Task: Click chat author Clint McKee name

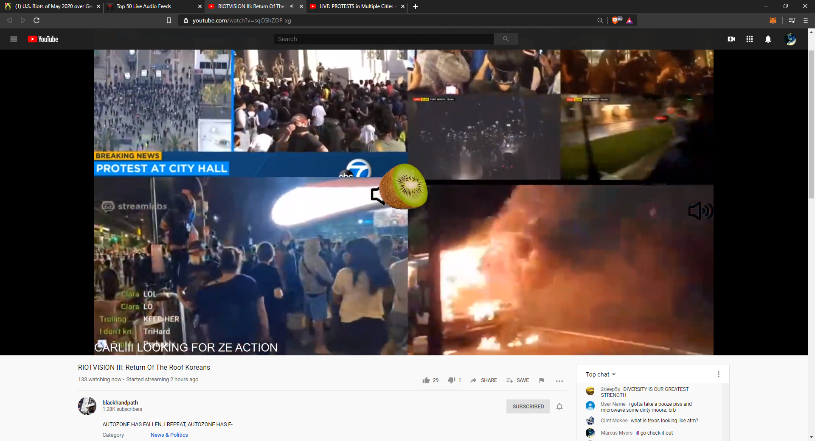Action: pos(614,421)
